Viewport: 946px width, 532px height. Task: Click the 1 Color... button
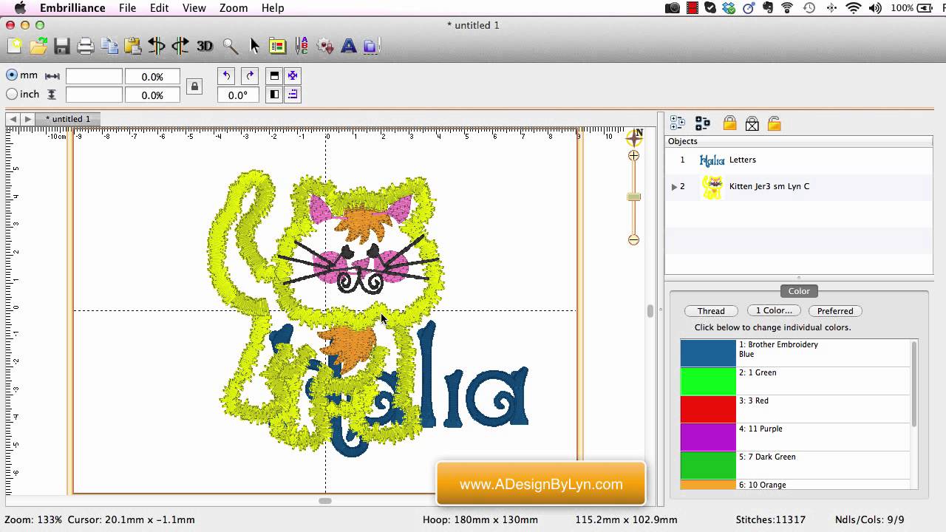pos(773,310)
